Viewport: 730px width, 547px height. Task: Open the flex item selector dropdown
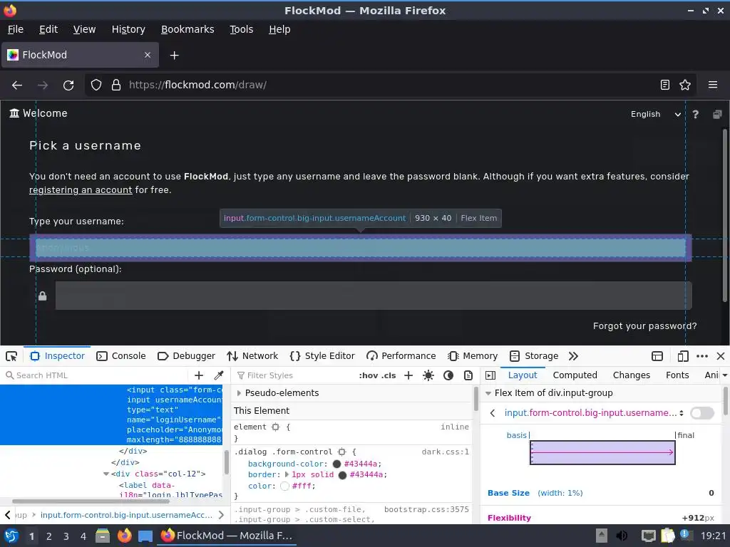pos(594,413)
